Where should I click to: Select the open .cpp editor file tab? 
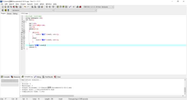(x=24, y=13)
